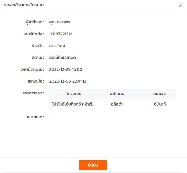The image size is (187, 173).
Task: Select the dialog title รายละเอียดการนัดหมาย
Action: point(24,5)
